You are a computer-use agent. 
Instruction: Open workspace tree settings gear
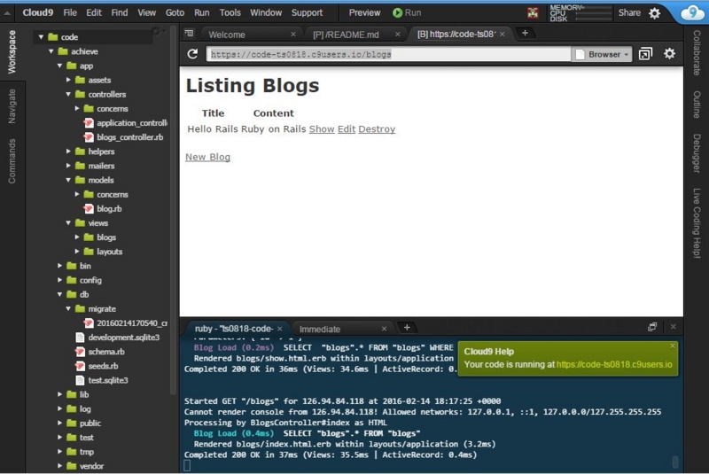click(157, 31)
